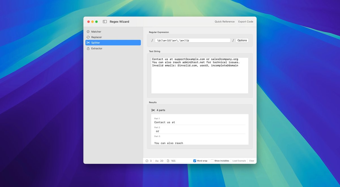Toggle the sidebar with the toolbar panel icon

[105, 21]
